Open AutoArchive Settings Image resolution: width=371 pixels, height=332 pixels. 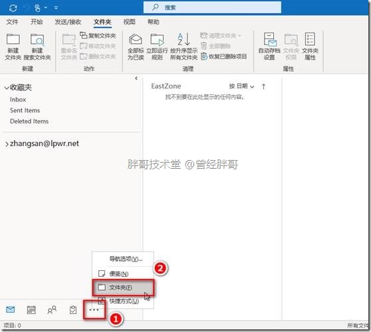[x=269, y=46]
